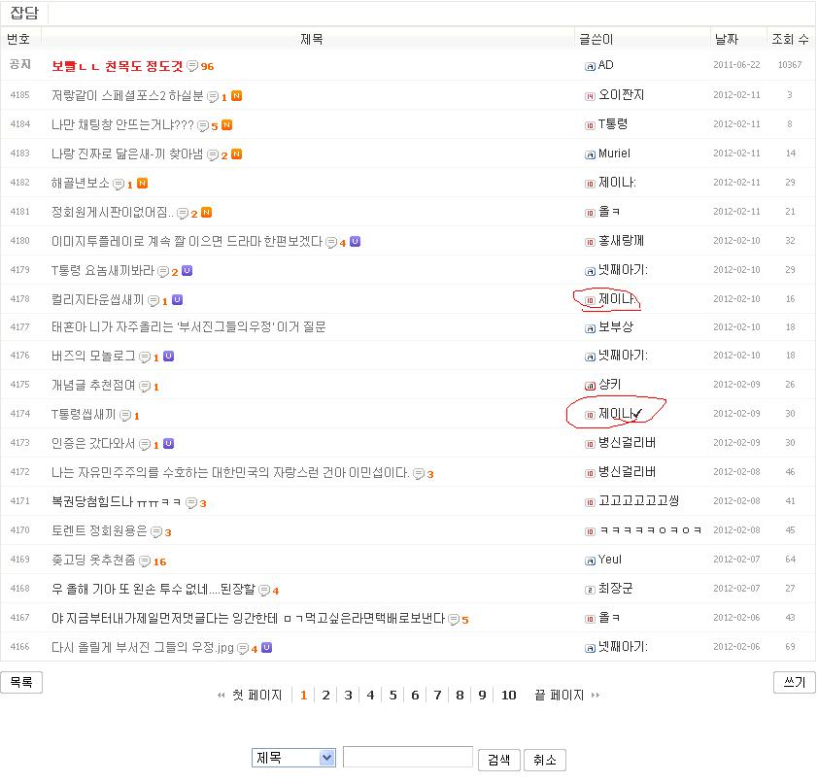Click the N badge on 나랑 진짜로 닮은새끼 찾아냄
Screen dimensions: 818x782
click(237, 153)
